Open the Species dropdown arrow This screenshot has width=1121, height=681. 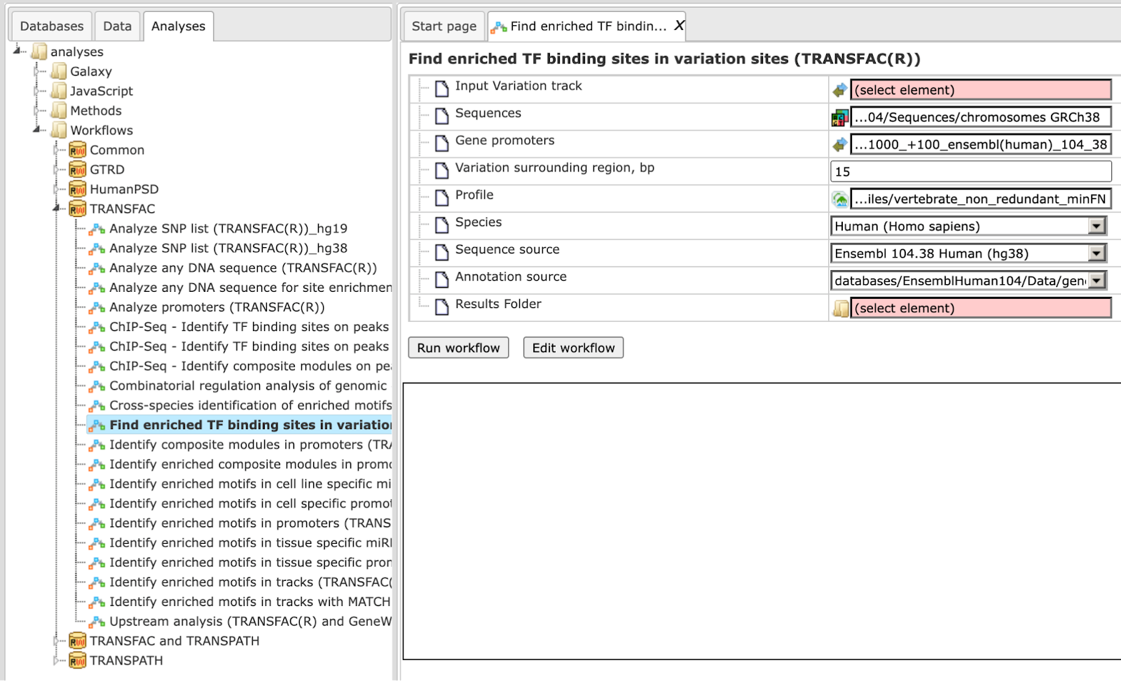coord(1096,226)
